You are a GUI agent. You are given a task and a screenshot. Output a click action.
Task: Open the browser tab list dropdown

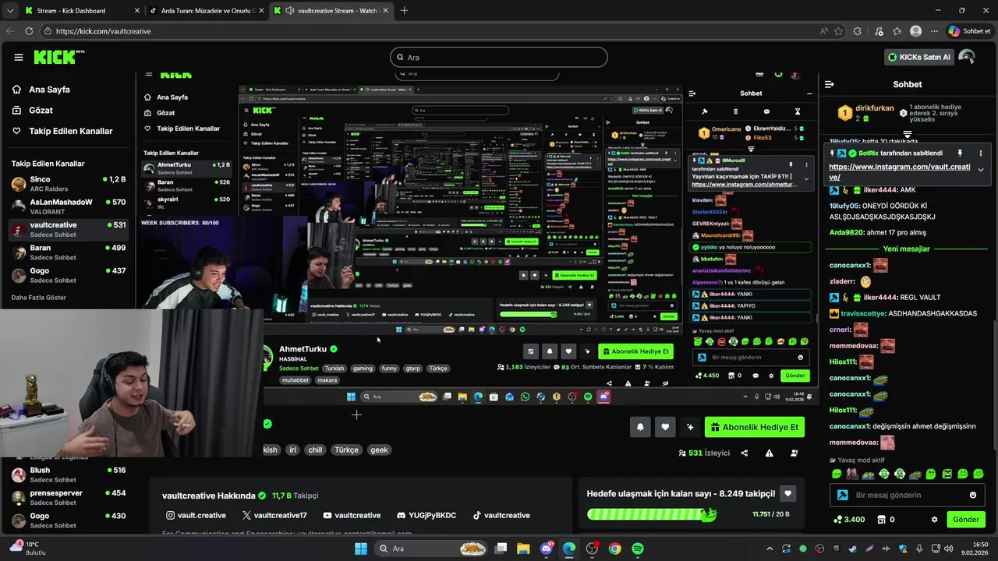(9, 11)
